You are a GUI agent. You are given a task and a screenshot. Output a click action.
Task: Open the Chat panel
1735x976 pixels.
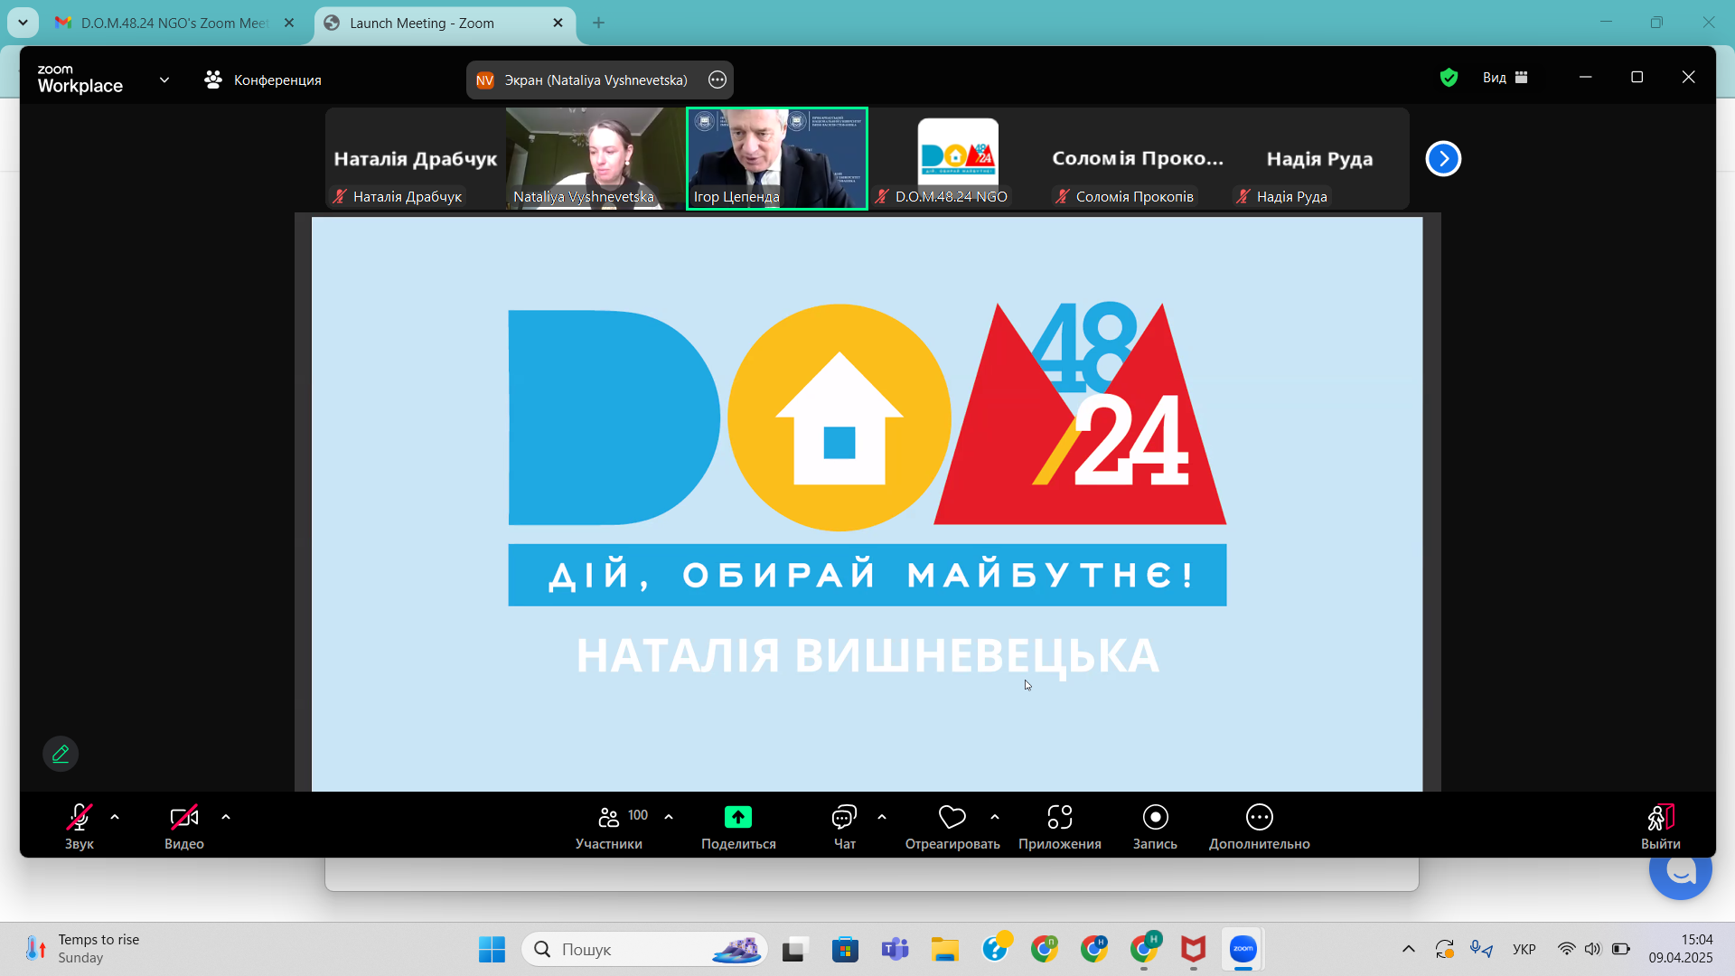coord(844,817)
